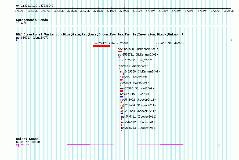Open nsv546002 (Cooper2011) variant label

coord(138,100)
